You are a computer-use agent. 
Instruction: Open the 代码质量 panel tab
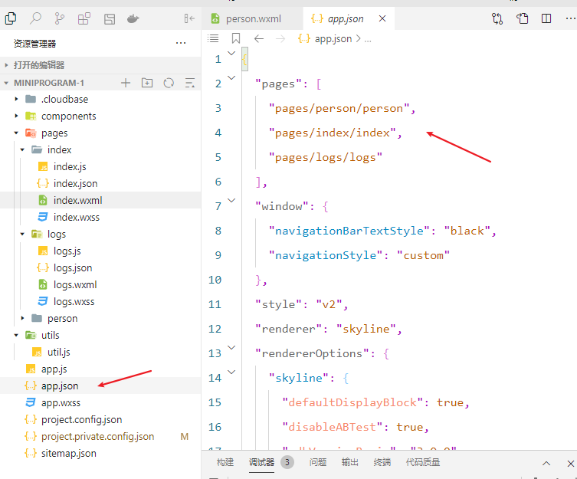[423, 462]
